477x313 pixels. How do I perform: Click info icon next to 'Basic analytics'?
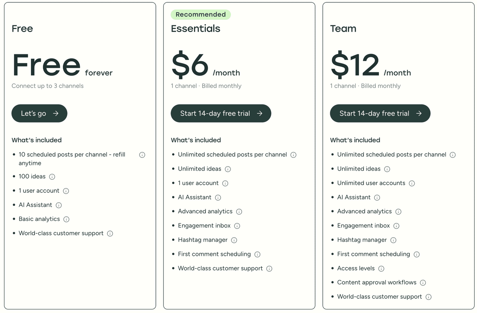[66, 219]
